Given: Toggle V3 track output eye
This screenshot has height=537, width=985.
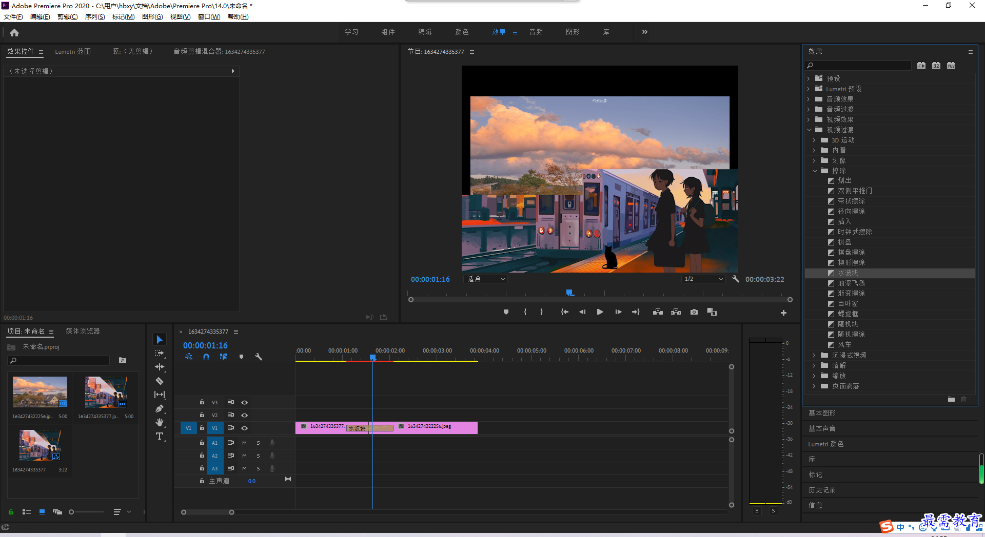Looking at the screenshot, I should pos(245,402).
